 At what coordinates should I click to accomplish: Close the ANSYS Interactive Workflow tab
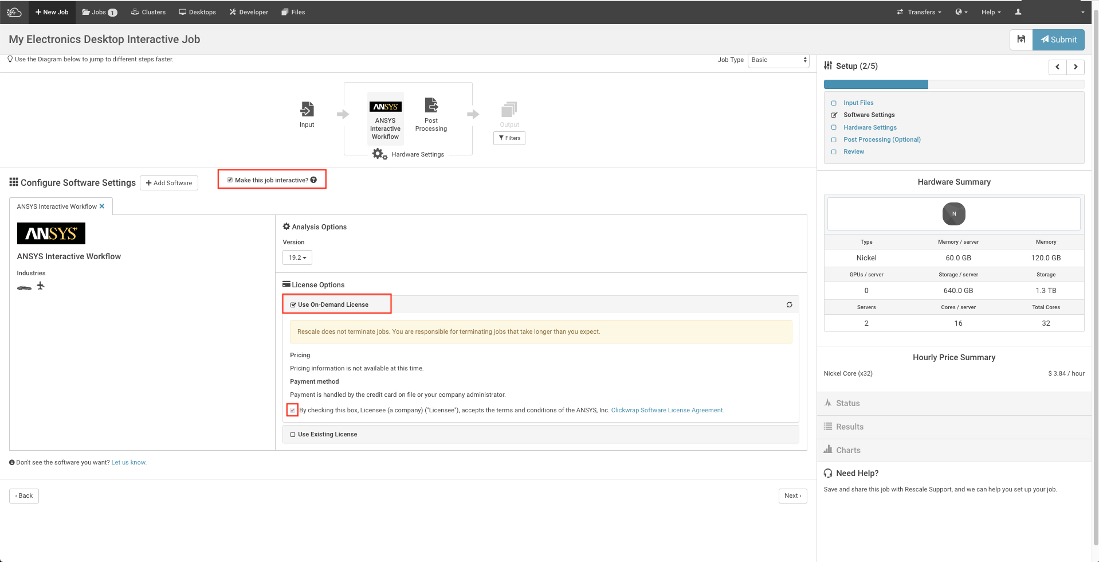pos(102,206)
